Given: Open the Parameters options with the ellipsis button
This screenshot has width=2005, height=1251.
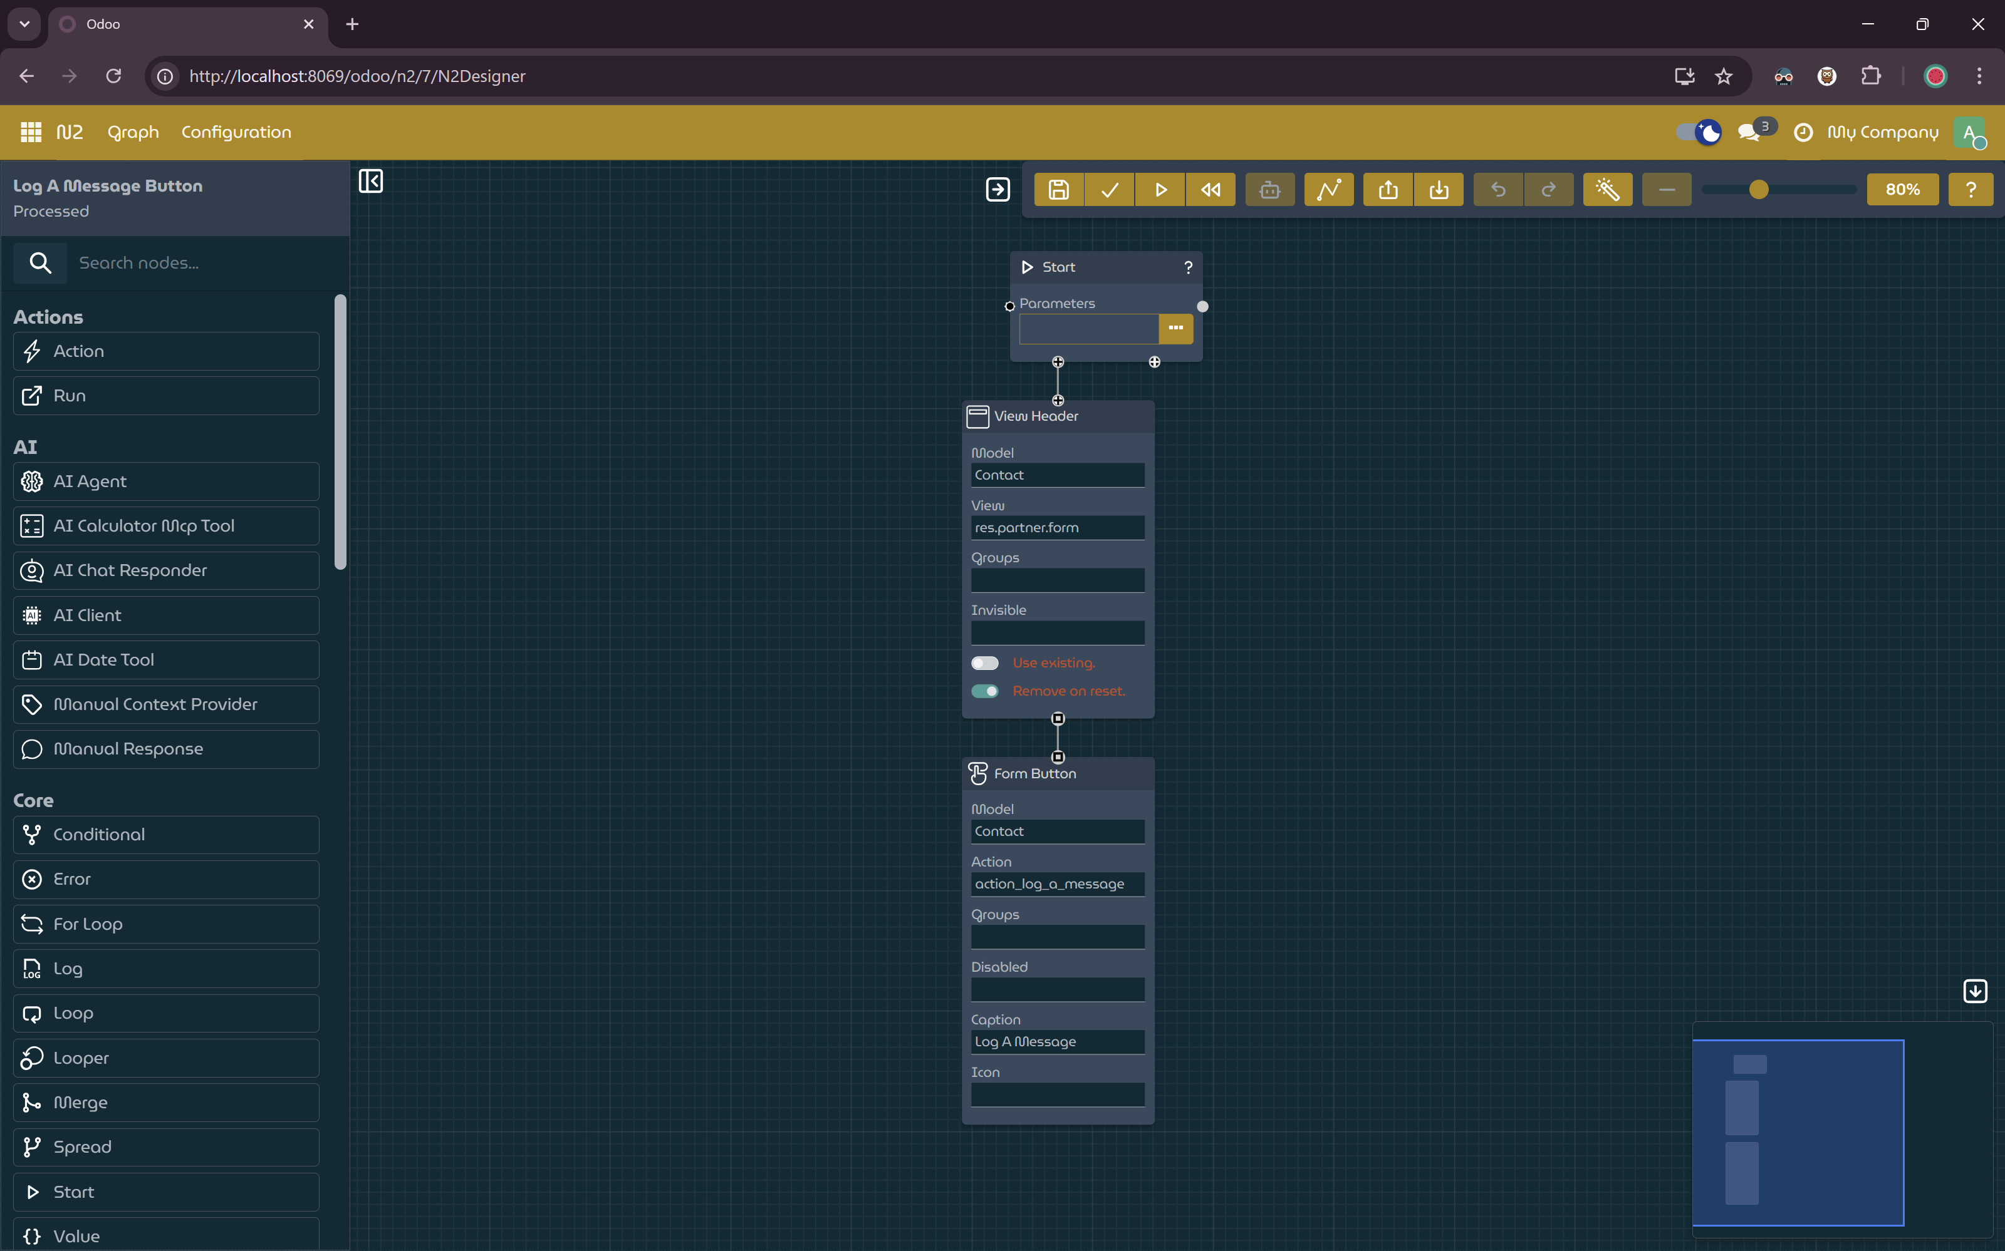Looking at the screenshot, I should (x=1175, y=329).
